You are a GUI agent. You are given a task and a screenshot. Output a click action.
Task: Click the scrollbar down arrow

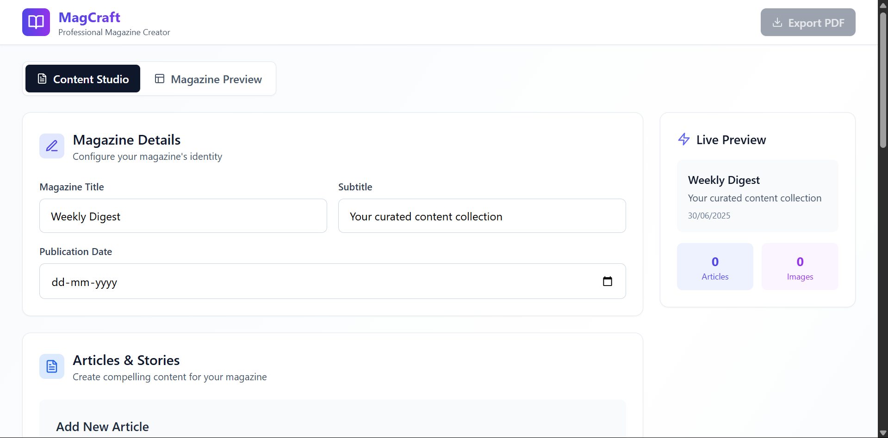[883, 433]
